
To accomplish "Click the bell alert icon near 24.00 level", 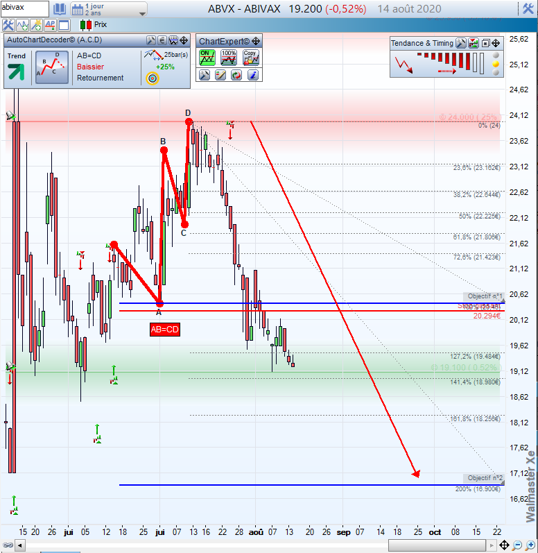I will point(10,115).
